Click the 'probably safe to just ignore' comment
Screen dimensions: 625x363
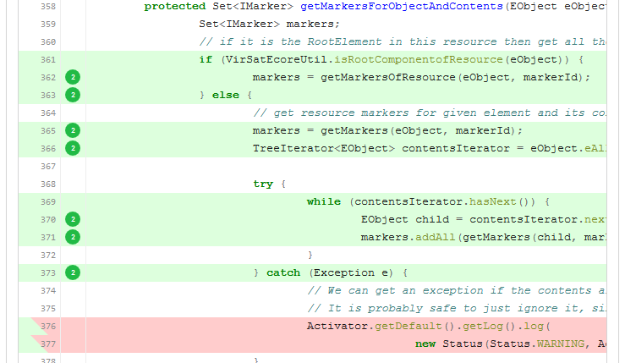pyautogui.click(x=457, y=308)
